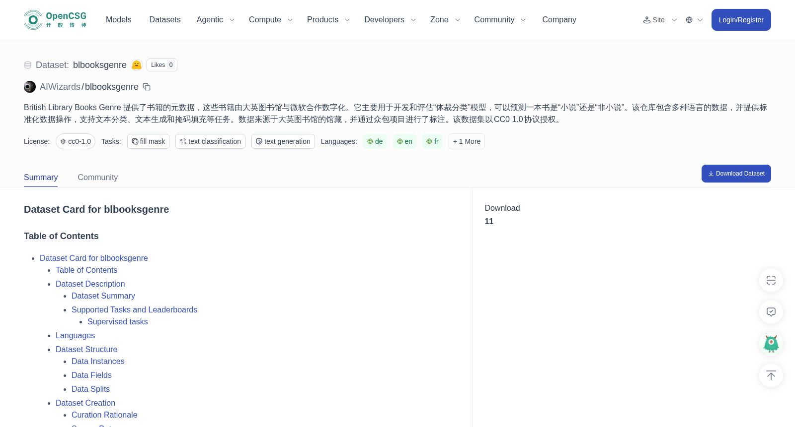Open the Products dropdown chevron

pyautogui.click(x=347, y=20)
